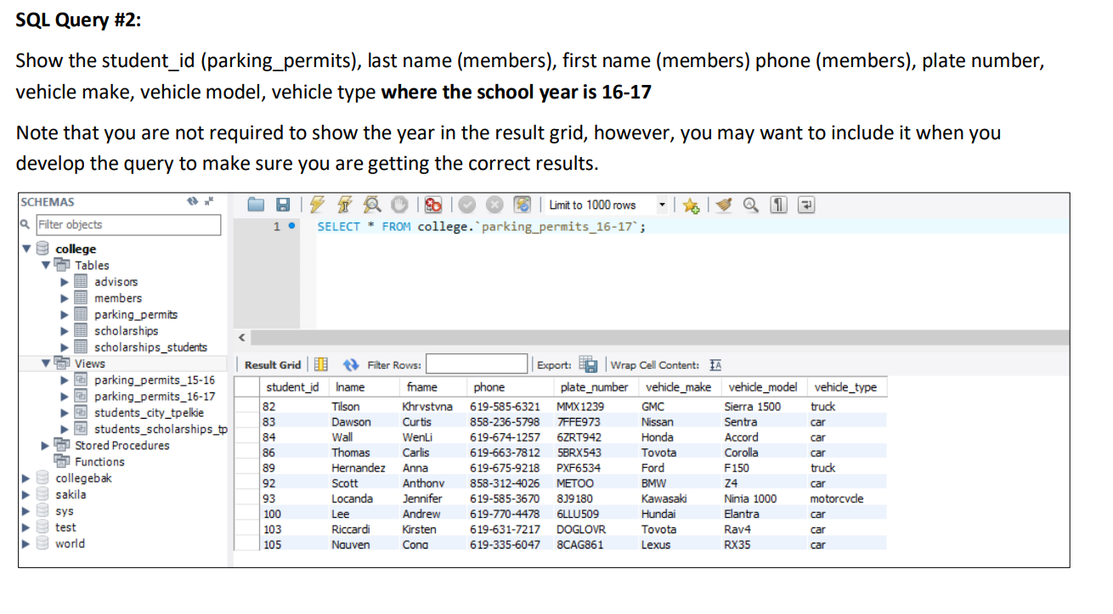Select the parking_permits_16-17 view

click(x=154, y=396)
